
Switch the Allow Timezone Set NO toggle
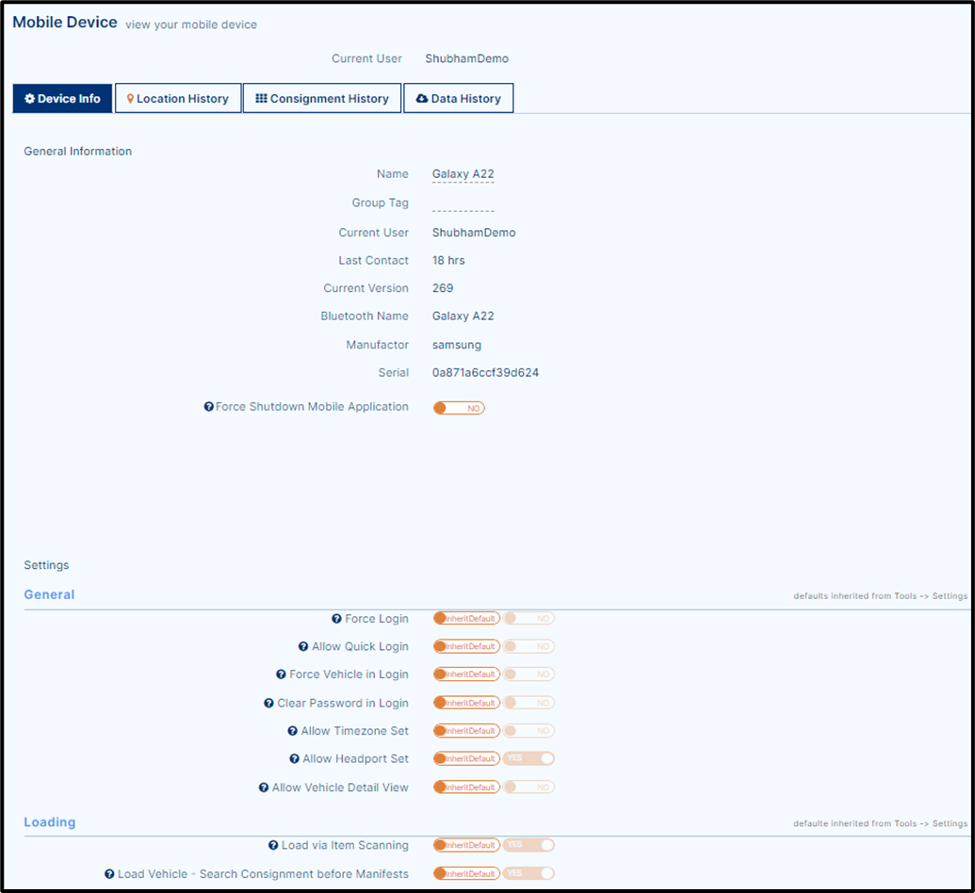(528, 731)
